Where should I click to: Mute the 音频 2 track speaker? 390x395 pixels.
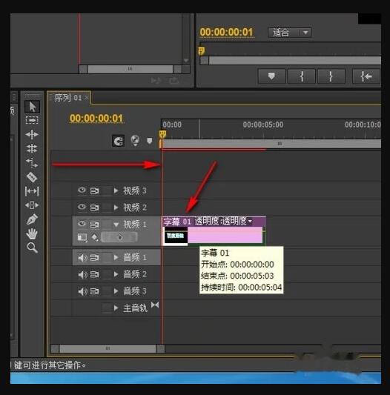click(x=82, y=275)
